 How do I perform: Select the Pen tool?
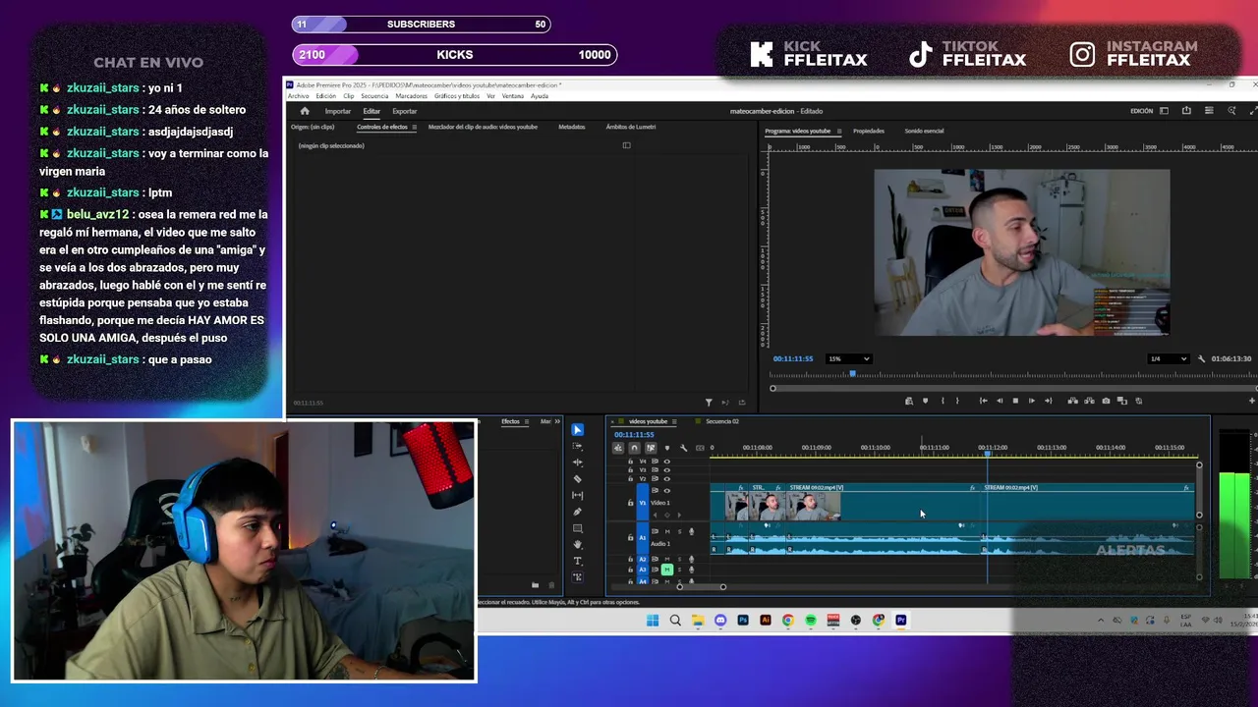click(x=578, y=512)
